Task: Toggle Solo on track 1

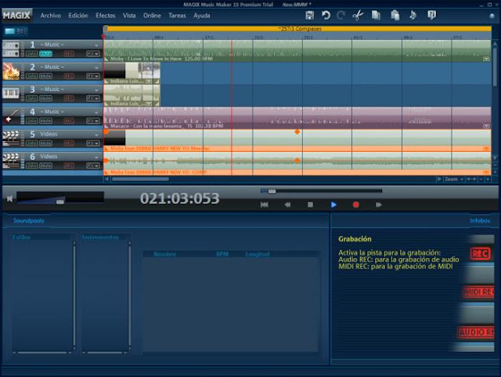Action: click(31, 54)
